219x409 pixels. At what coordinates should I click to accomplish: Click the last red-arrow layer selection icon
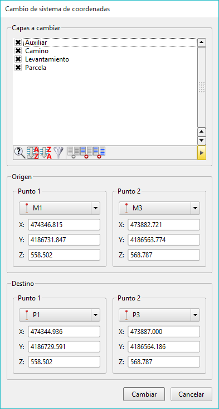pos(99,153)
